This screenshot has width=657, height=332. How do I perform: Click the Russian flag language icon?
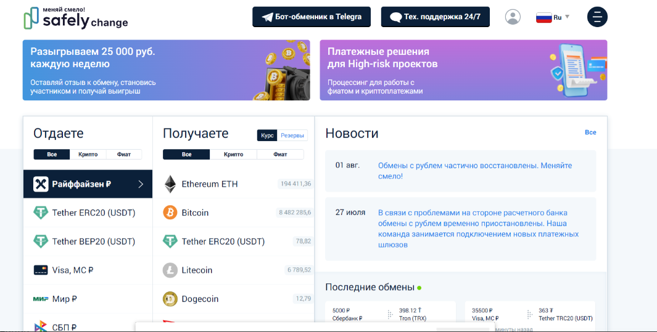tap(543, 17)
